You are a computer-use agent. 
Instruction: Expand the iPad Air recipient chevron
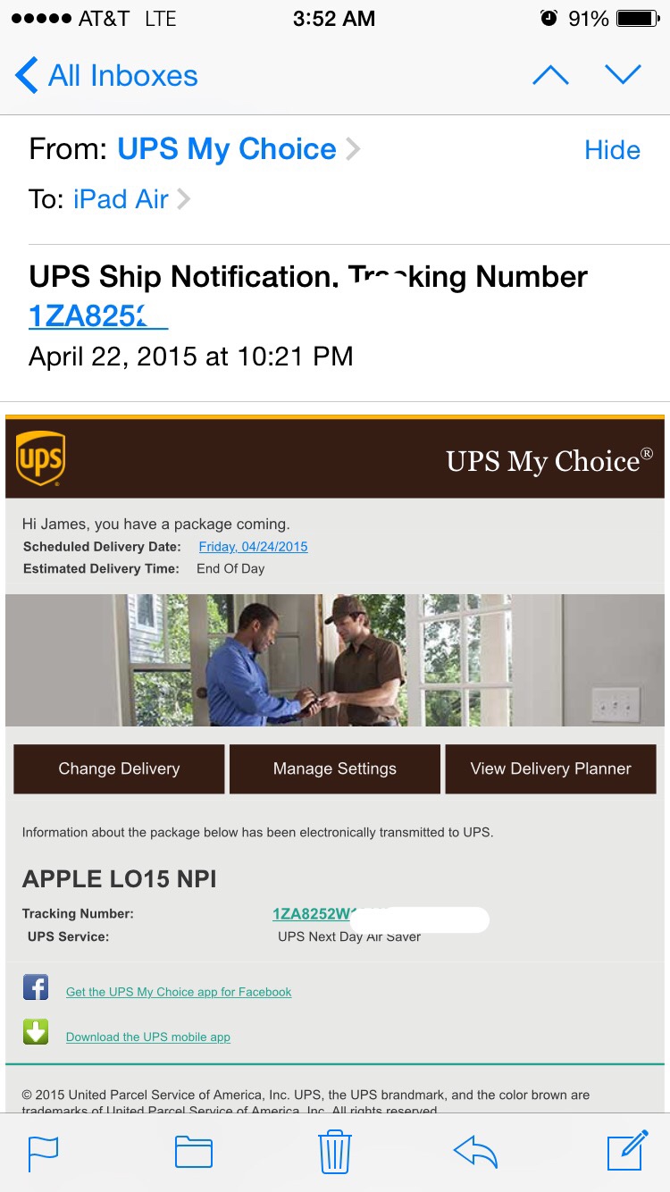(x=183, y=199)
